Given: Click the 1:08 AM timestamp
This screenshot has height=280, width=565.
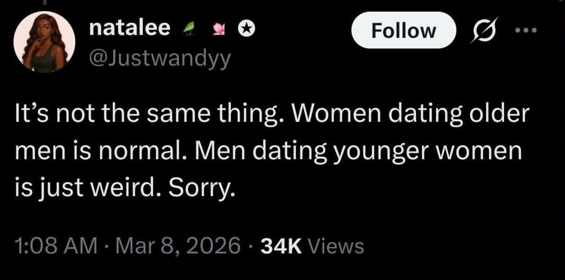Looking at the screenshot, I should 55,247.
